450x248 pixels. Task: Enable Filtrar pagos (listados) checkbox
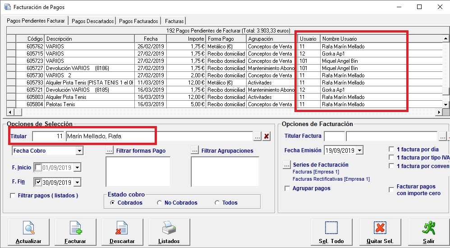pyautogui.click(x=13, y=196)
